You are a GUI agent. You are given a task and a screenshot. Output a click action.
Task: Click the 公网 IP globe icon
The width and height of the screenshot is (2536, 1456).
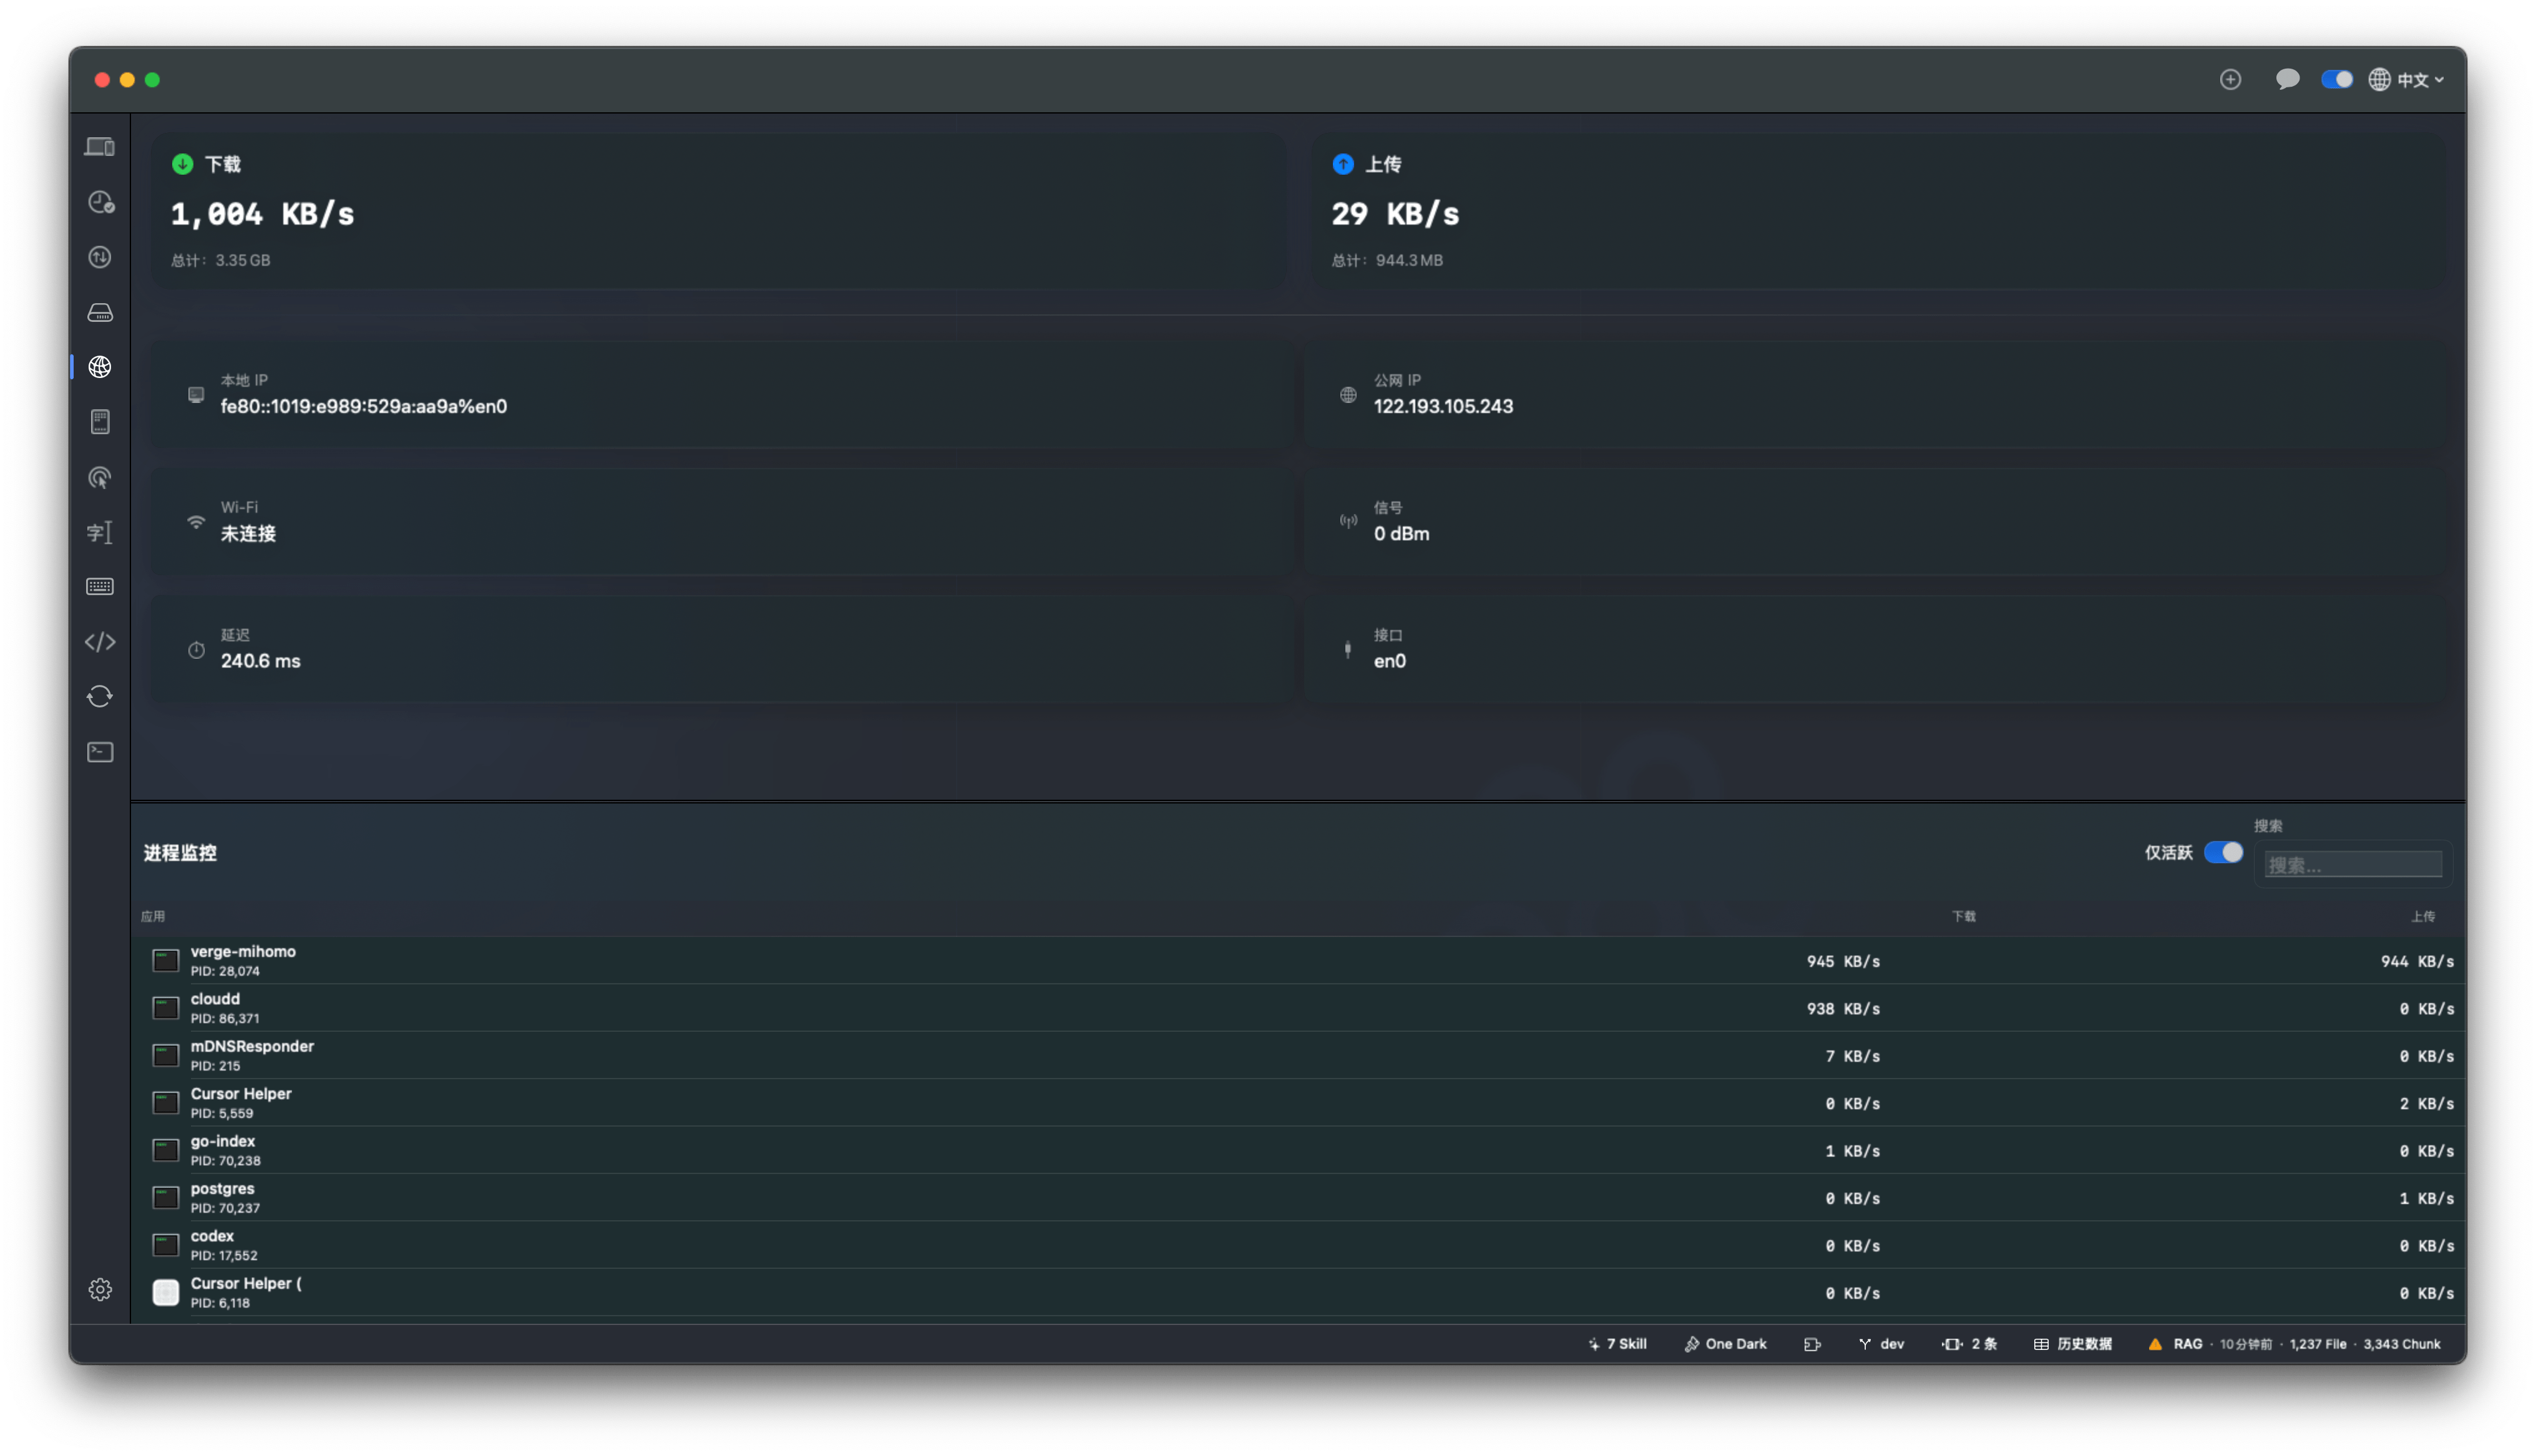pyautogui.click(x=1348, y=395)
